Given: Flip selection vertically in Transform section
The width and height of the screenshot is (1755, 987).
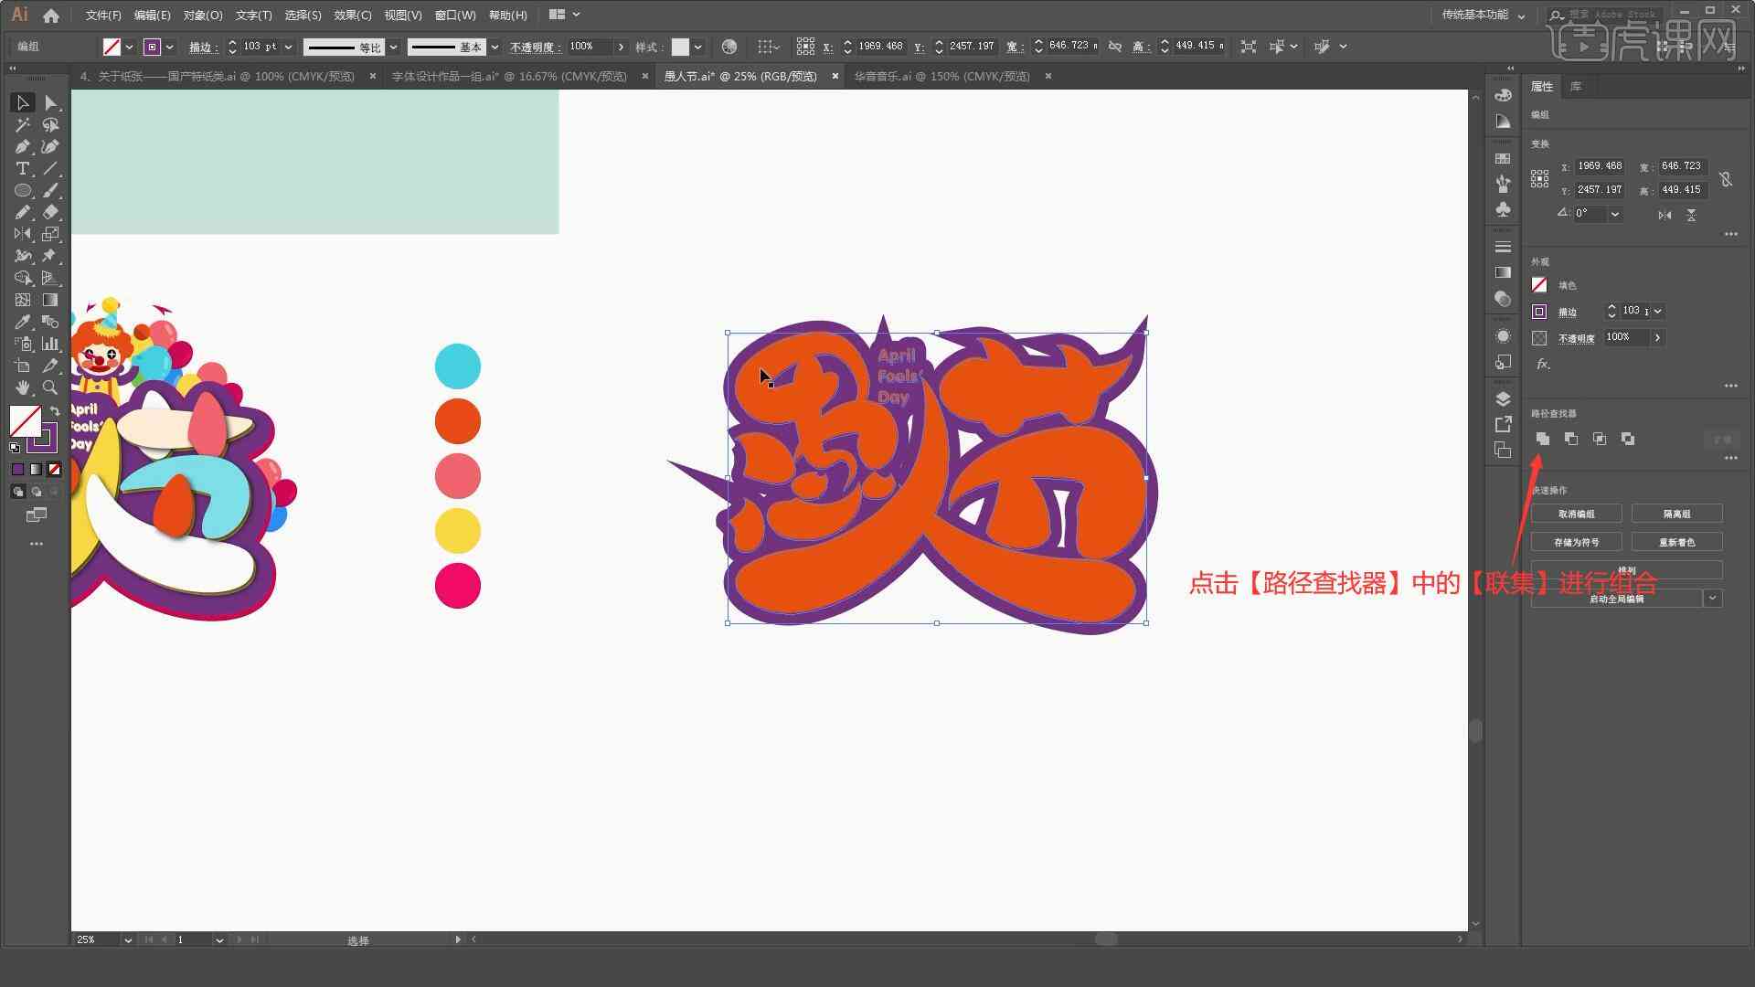Looking at the screenshot, I should pos(1691,215).
